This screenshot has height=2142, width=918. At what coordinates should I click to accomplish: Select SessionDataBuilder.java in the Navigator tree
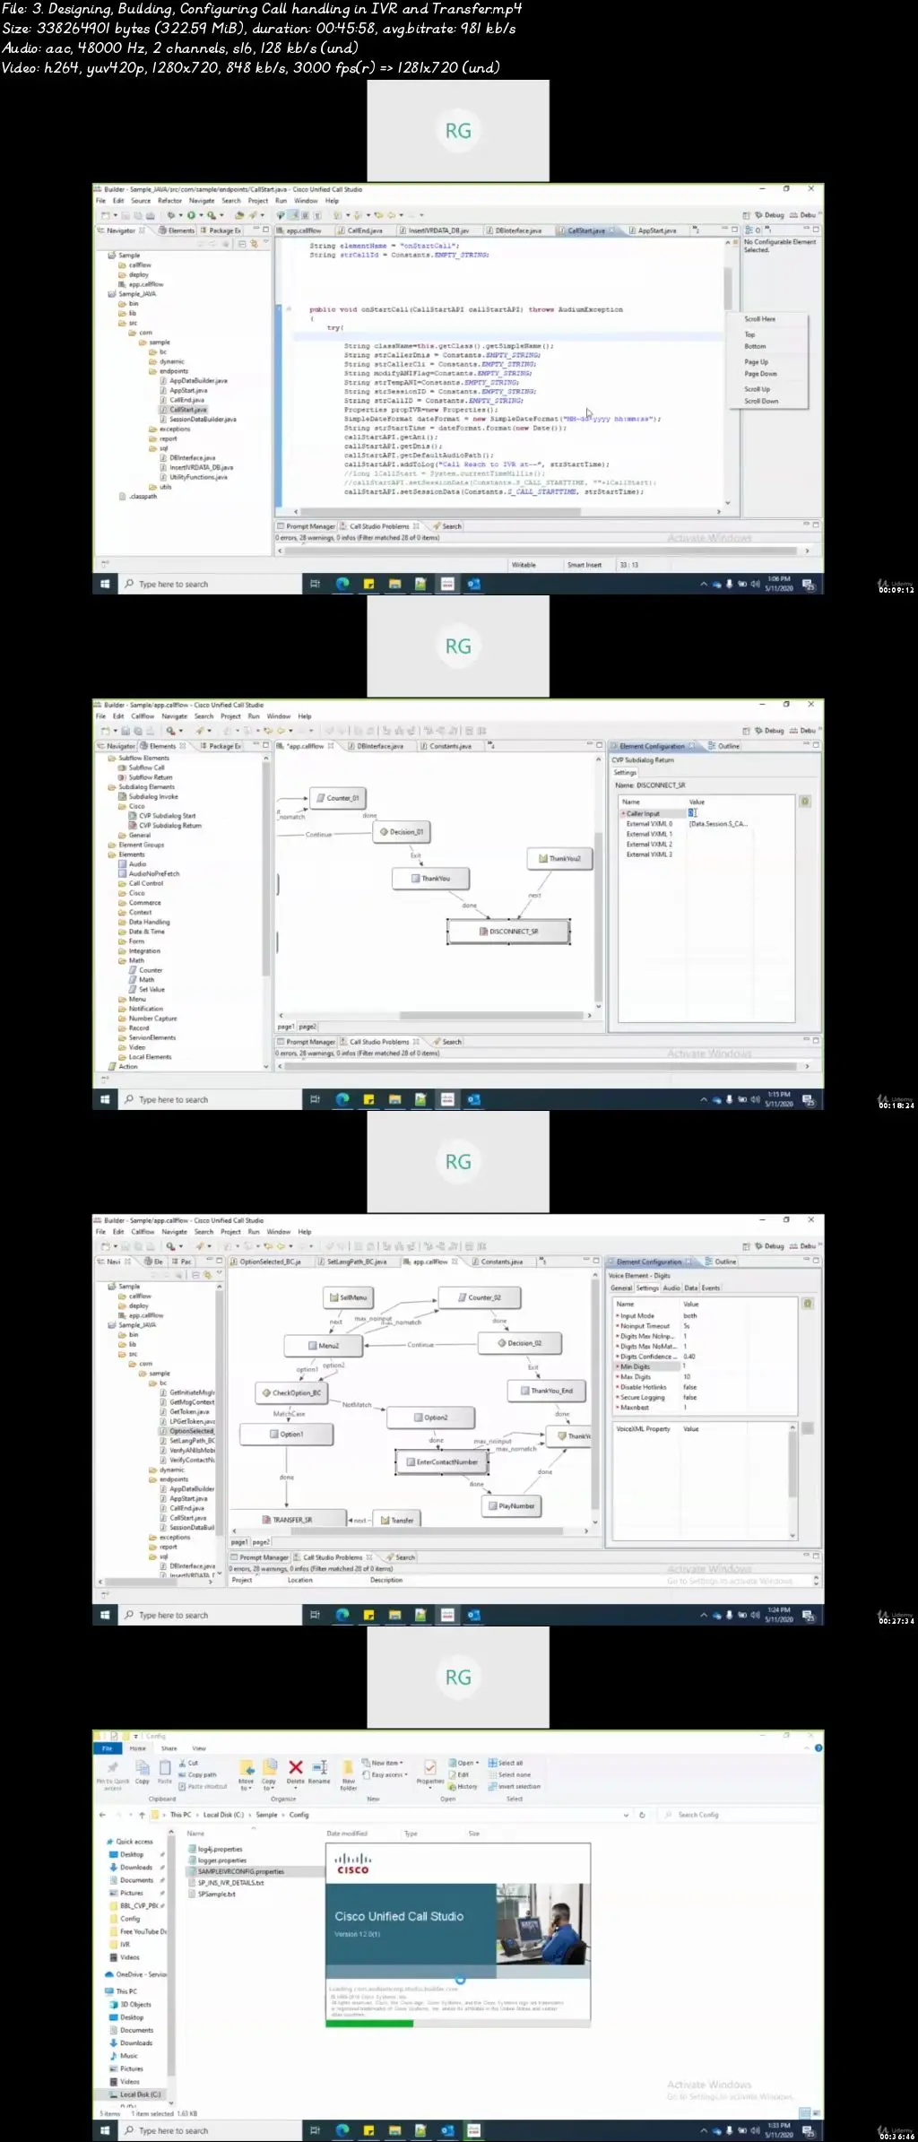[198, 420]
